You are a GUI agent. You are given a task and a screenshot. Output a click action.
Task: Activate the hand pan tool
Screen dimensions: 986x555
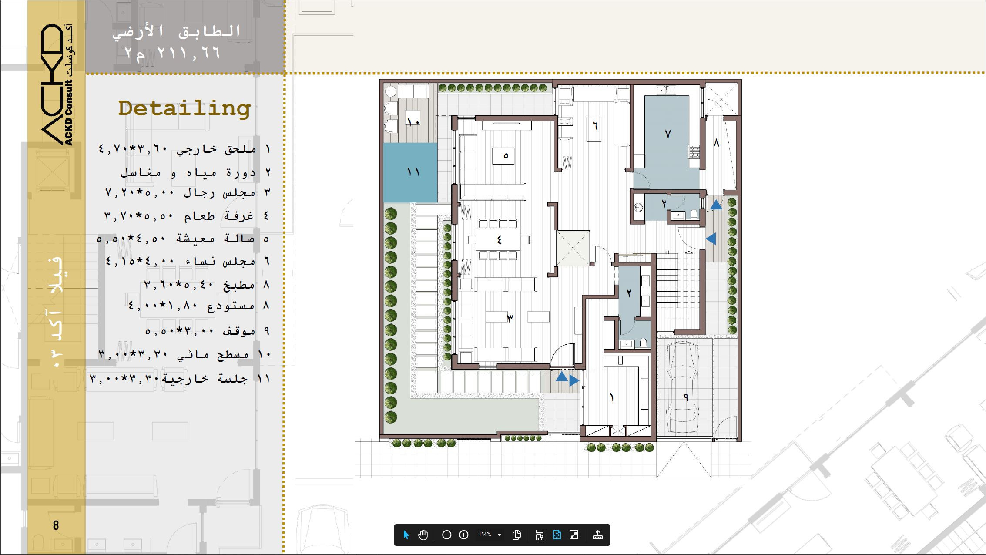423,535
